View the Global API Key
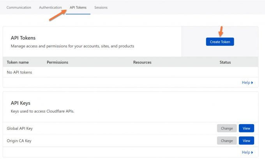The height and width of the screenshot is (159, 265). tap(246, 128)
